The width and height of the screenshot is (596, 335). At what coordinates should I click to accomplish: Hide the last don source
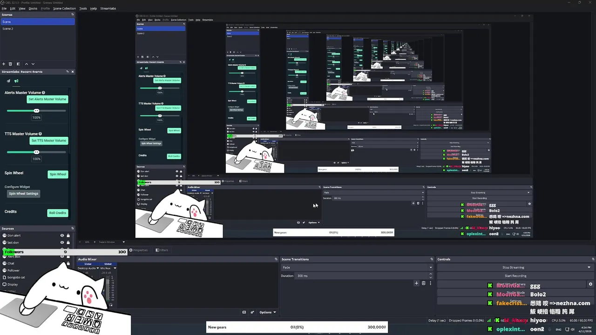tap(62, 242)
